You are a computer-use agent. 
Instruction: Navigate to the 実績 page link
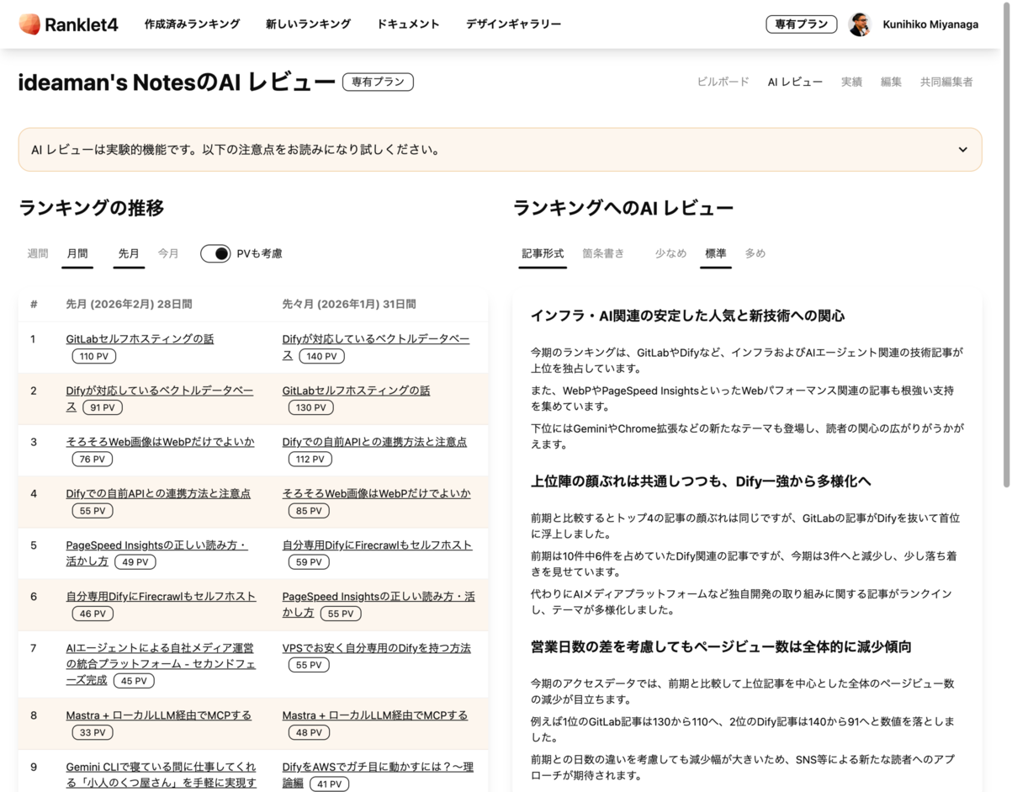[850, 82]
